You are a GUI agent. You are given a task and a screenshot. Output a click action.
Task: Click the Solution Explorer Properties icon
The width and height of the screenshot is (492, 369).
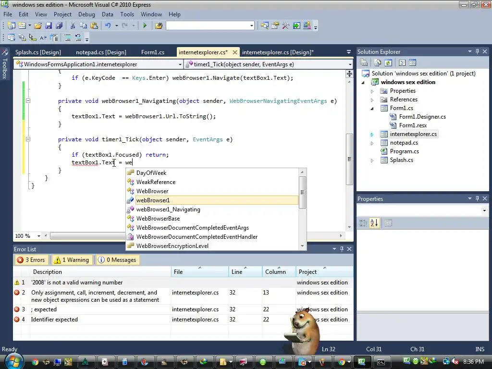click(364, 63)
